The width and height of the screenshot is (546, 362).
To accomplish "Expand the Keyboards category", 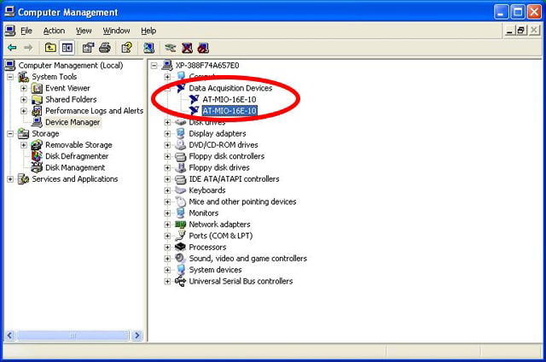I will pos(167,190).
